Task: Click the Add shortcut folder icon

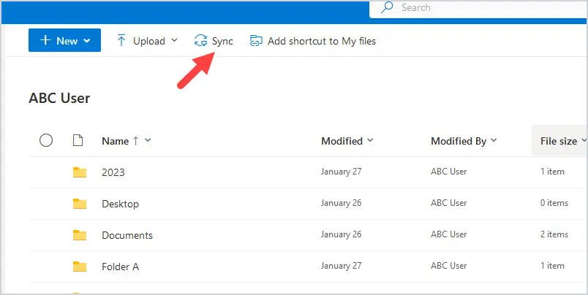Action: pos(256,41)
